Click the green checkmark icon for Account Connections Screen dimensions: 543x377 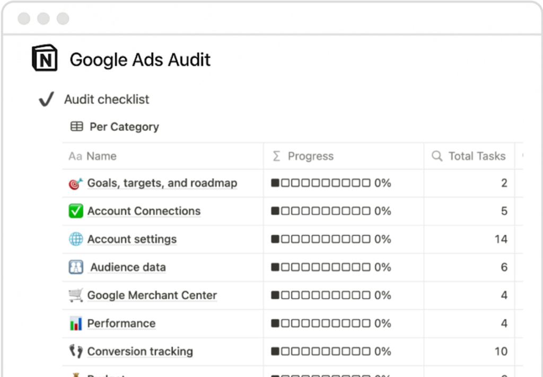(76, 211)
